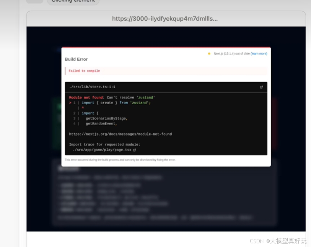This screenshot has width=311, height=247.
Task: Select 'Import trace for requested module' text
Action: (x=104, y=145)
